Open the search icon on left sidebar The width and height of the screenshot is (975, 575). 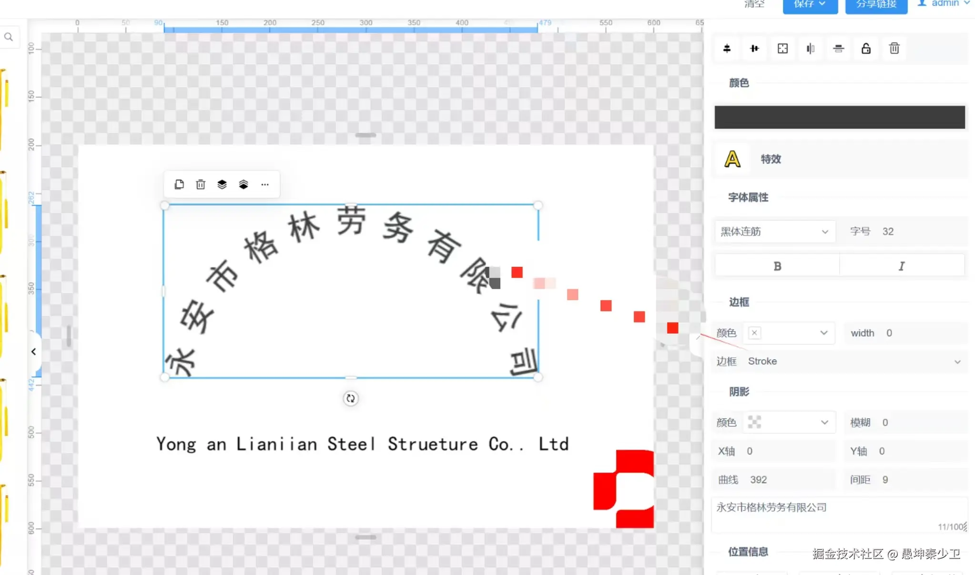(x=9, y=37)
